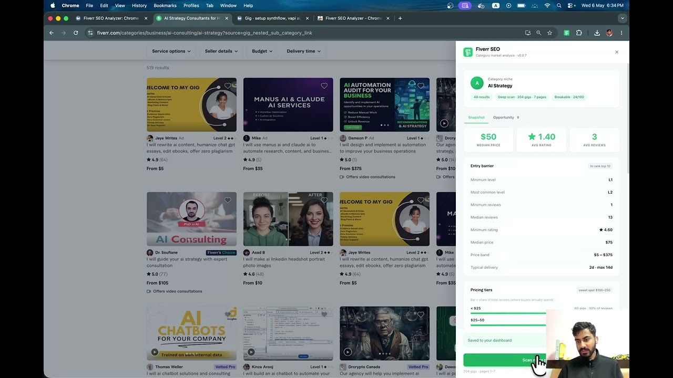This screenshot has width=673, height=378.
Task: Open Chrome three-dot menu
Action: coord(621,33)
